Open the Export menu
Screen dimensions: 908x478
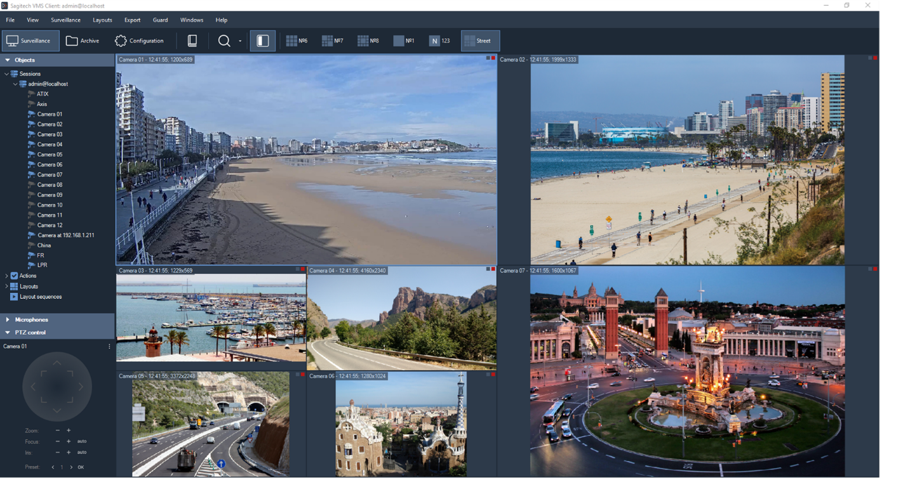coord(132,20)
